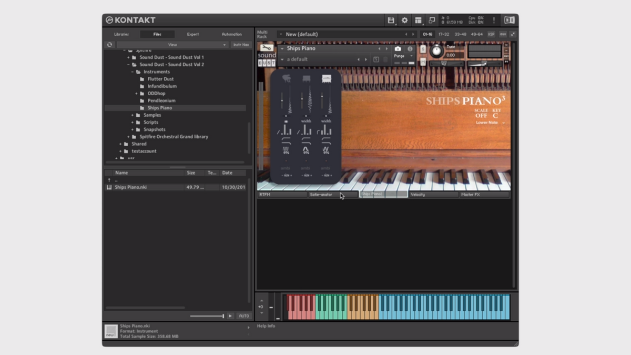Expand the ODDhop folder
The width and height of the screenshot is (631, 355).
pos(137,94)
